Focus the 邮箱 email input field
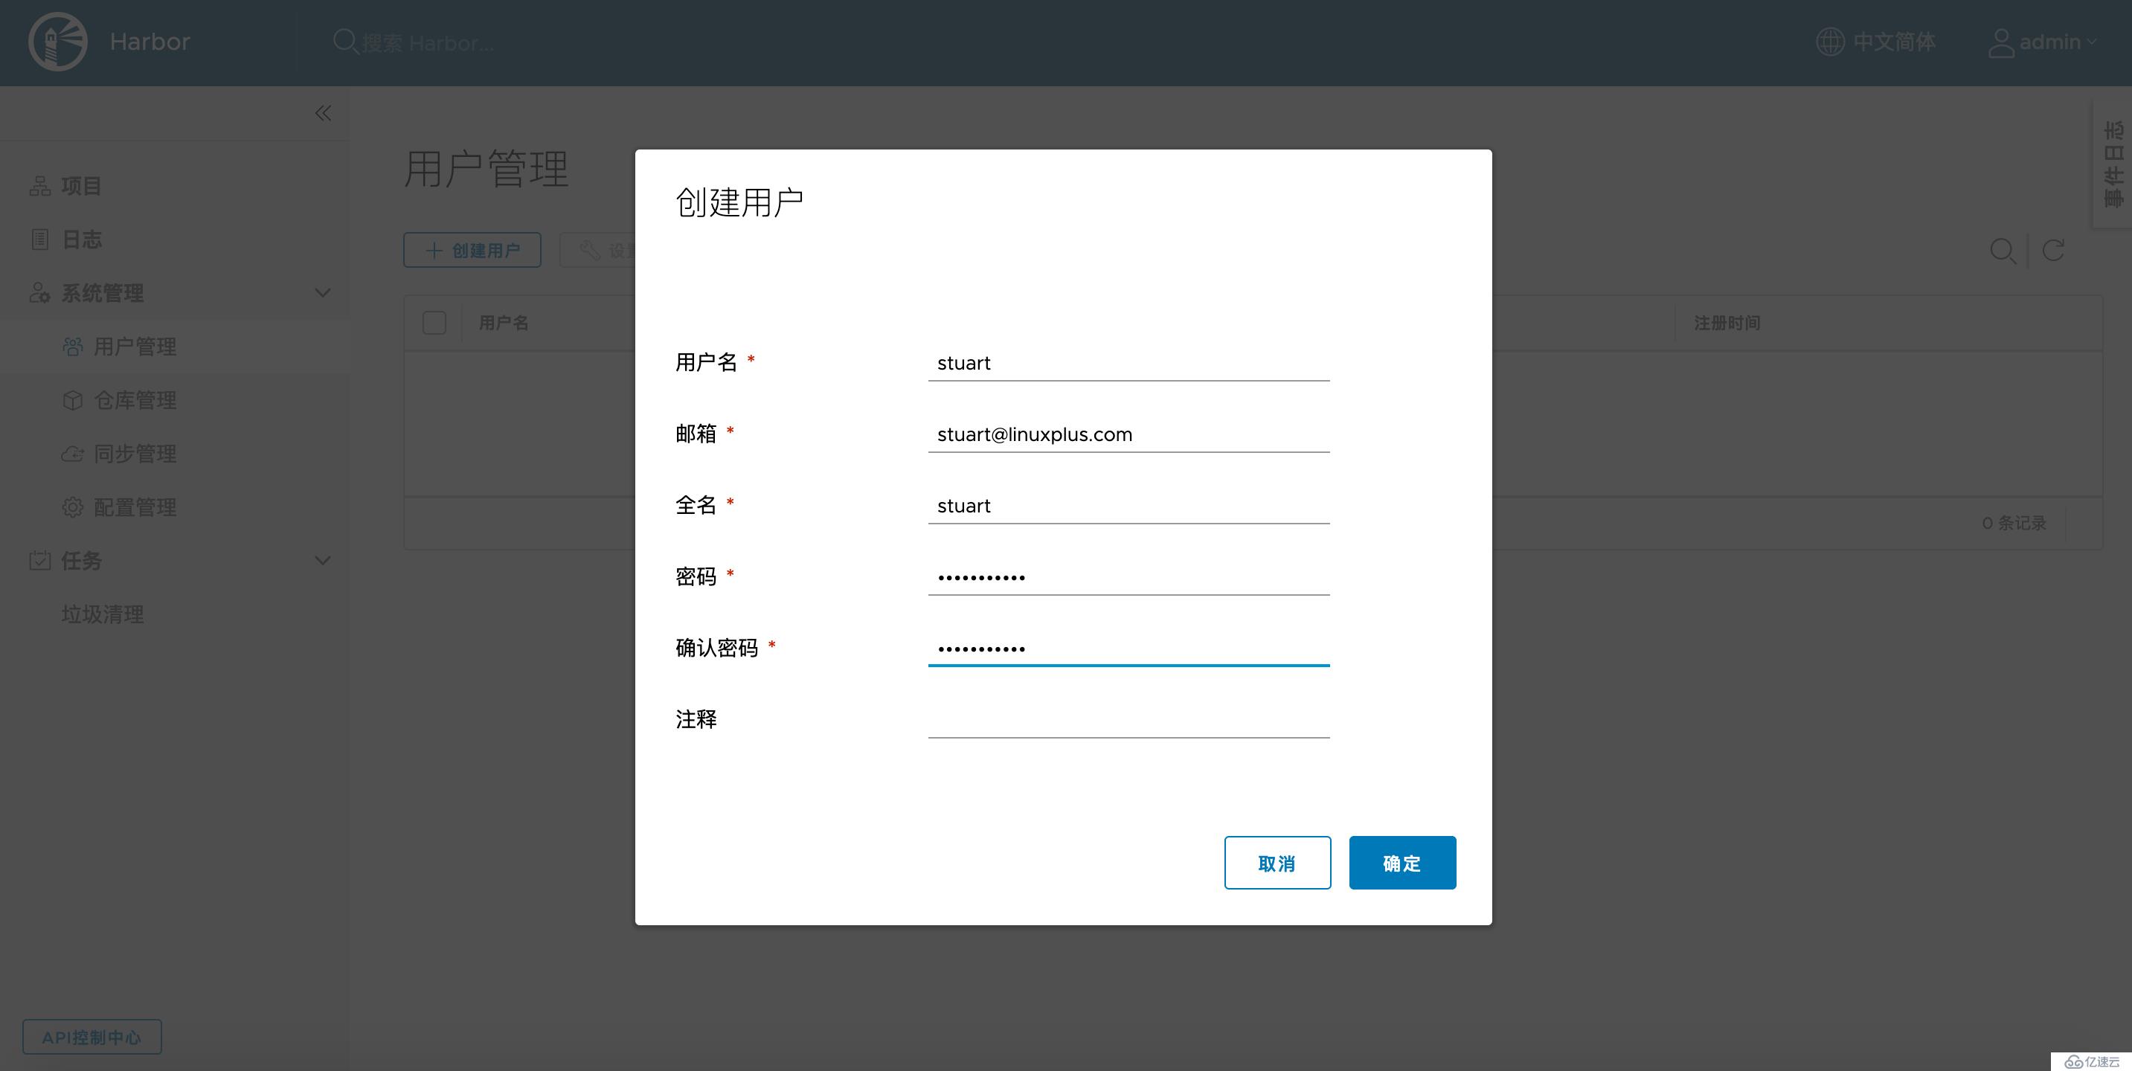Screen dimensions: 2132x1071 [x=1129, y=434]
